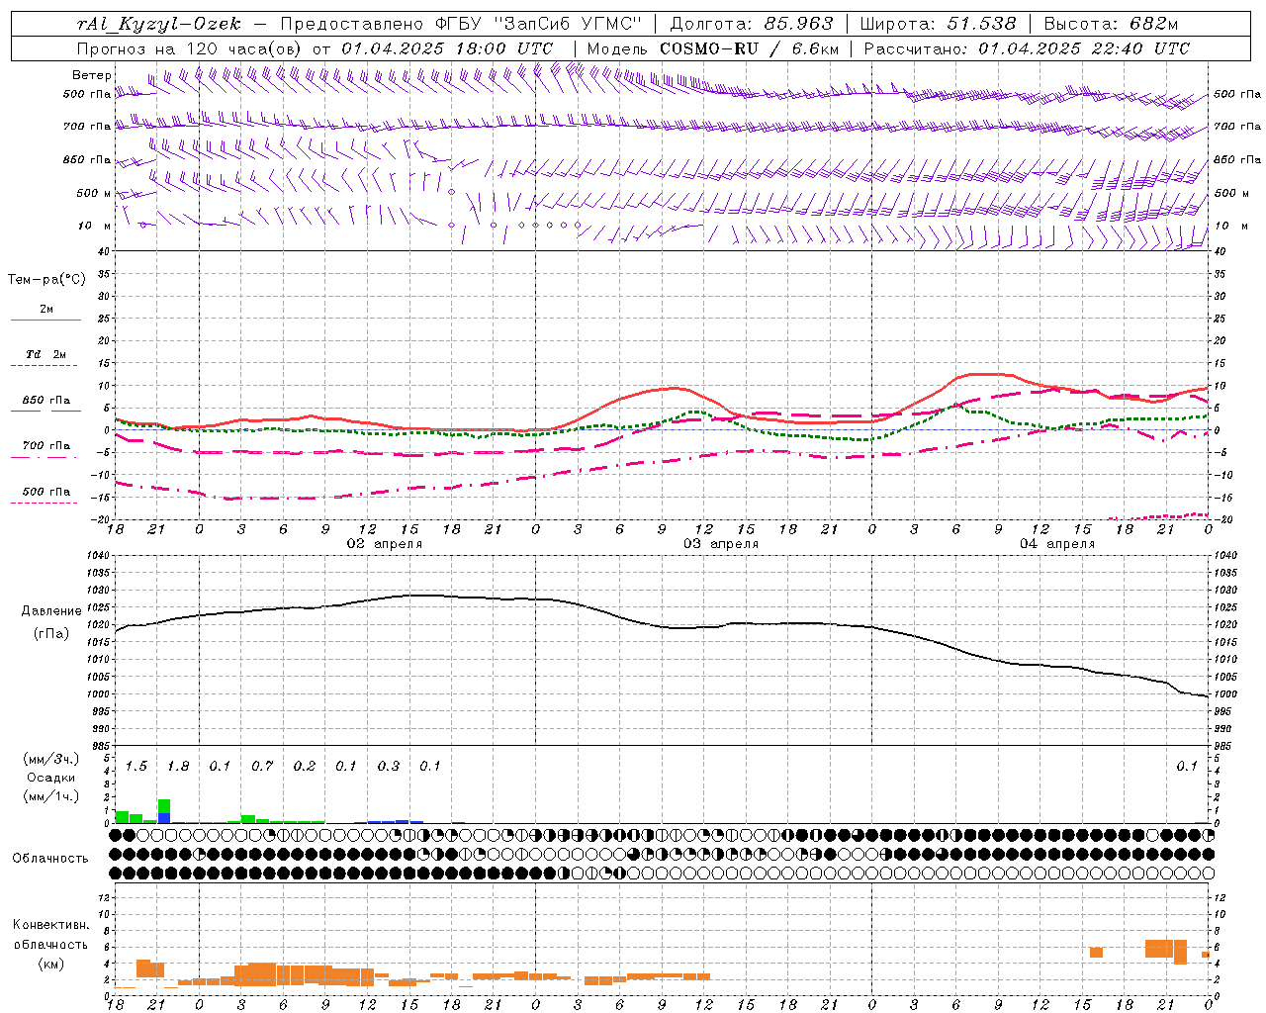Click the '02 апреля' date label
Image resolution: width=1266 pixels, height=1013 pixels.
384,544
